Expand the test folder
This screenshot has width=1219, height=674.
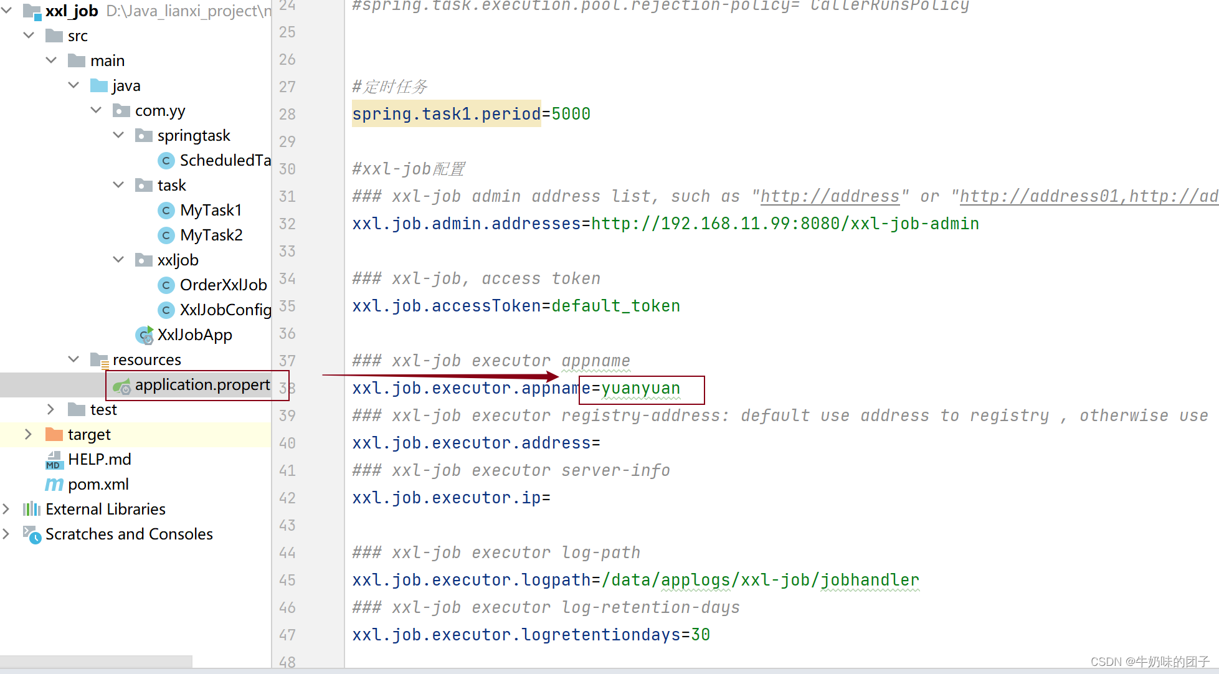click(x=51, y=409)
